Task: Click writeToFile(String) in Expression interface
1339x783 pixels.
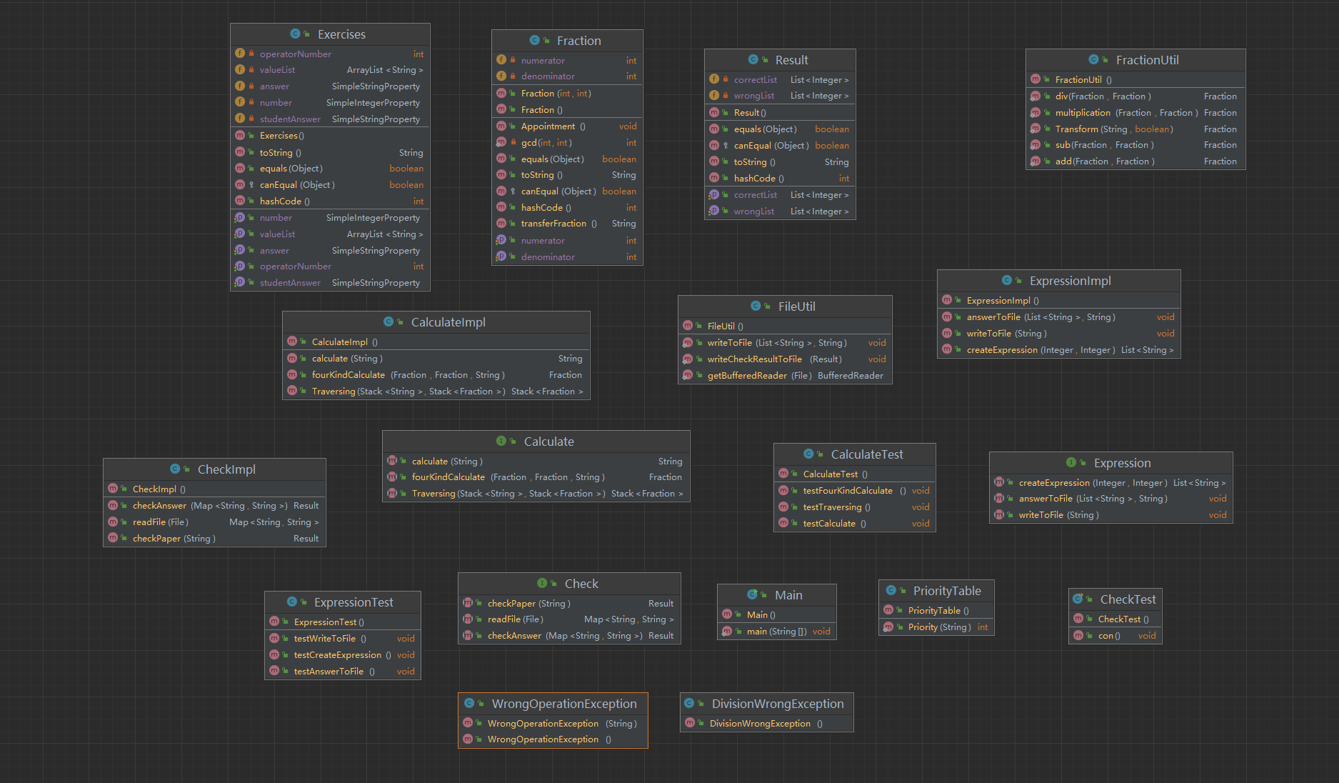Action: (1111, 515)
